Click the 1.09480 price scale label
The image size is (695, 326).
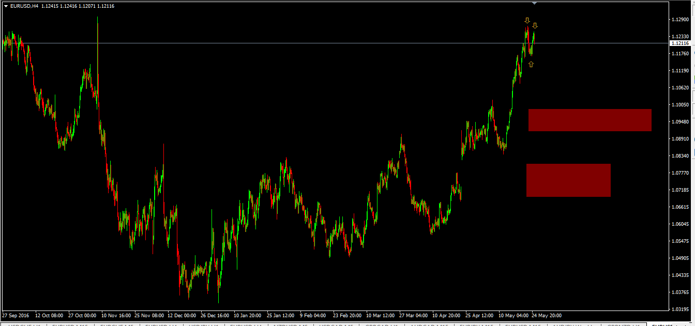click(x=679, y=122)
